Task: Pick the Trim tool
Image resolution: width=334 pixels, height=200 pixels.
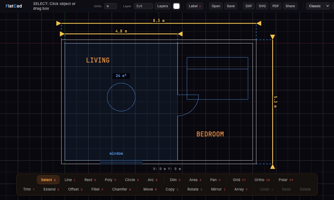Action: click(x=29, y=189)
